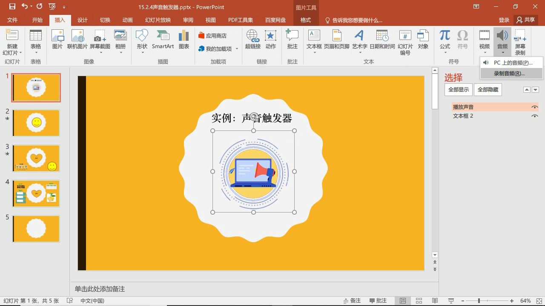Click 登录 sign in link
This screenshot has height=306, width=545.
click(504, 20)
